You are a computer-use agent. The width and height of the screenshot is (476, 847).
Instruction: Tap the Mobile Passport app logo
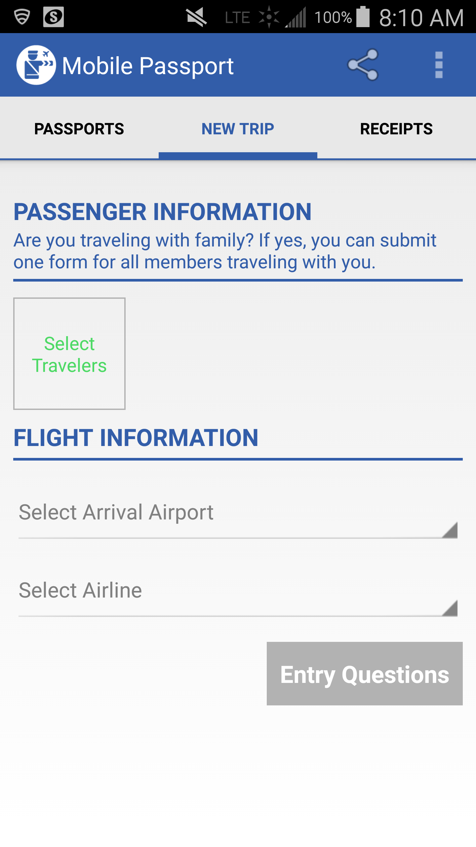[x=36, y=65]
